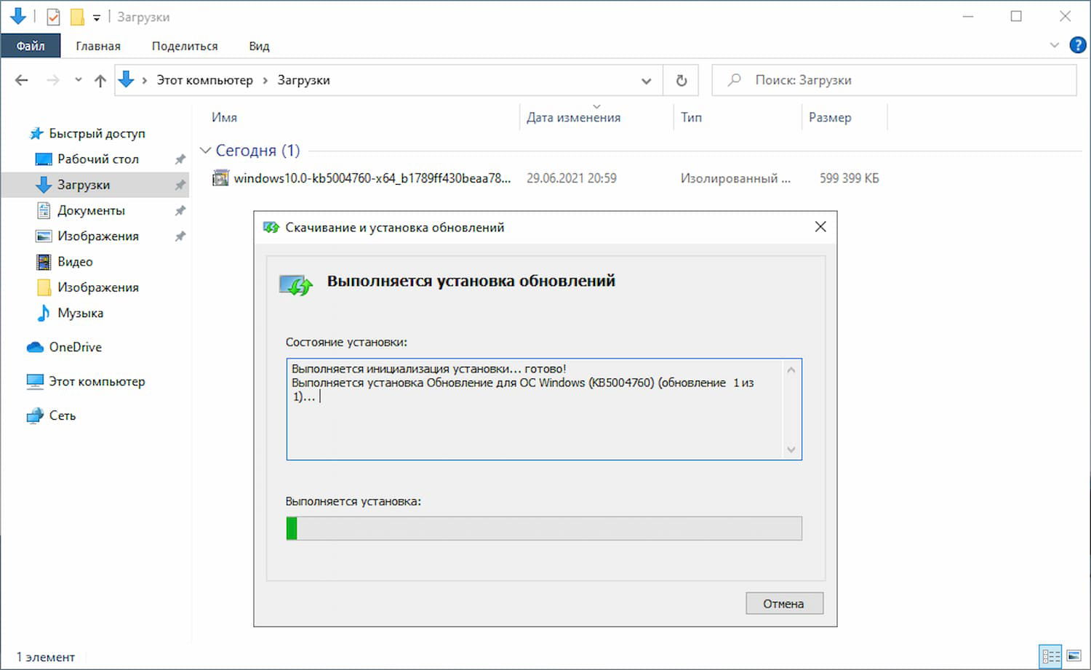Select the Properties icon in Quick Access Toolbar
Screen dimensions: 1091x670
point(52,16)
